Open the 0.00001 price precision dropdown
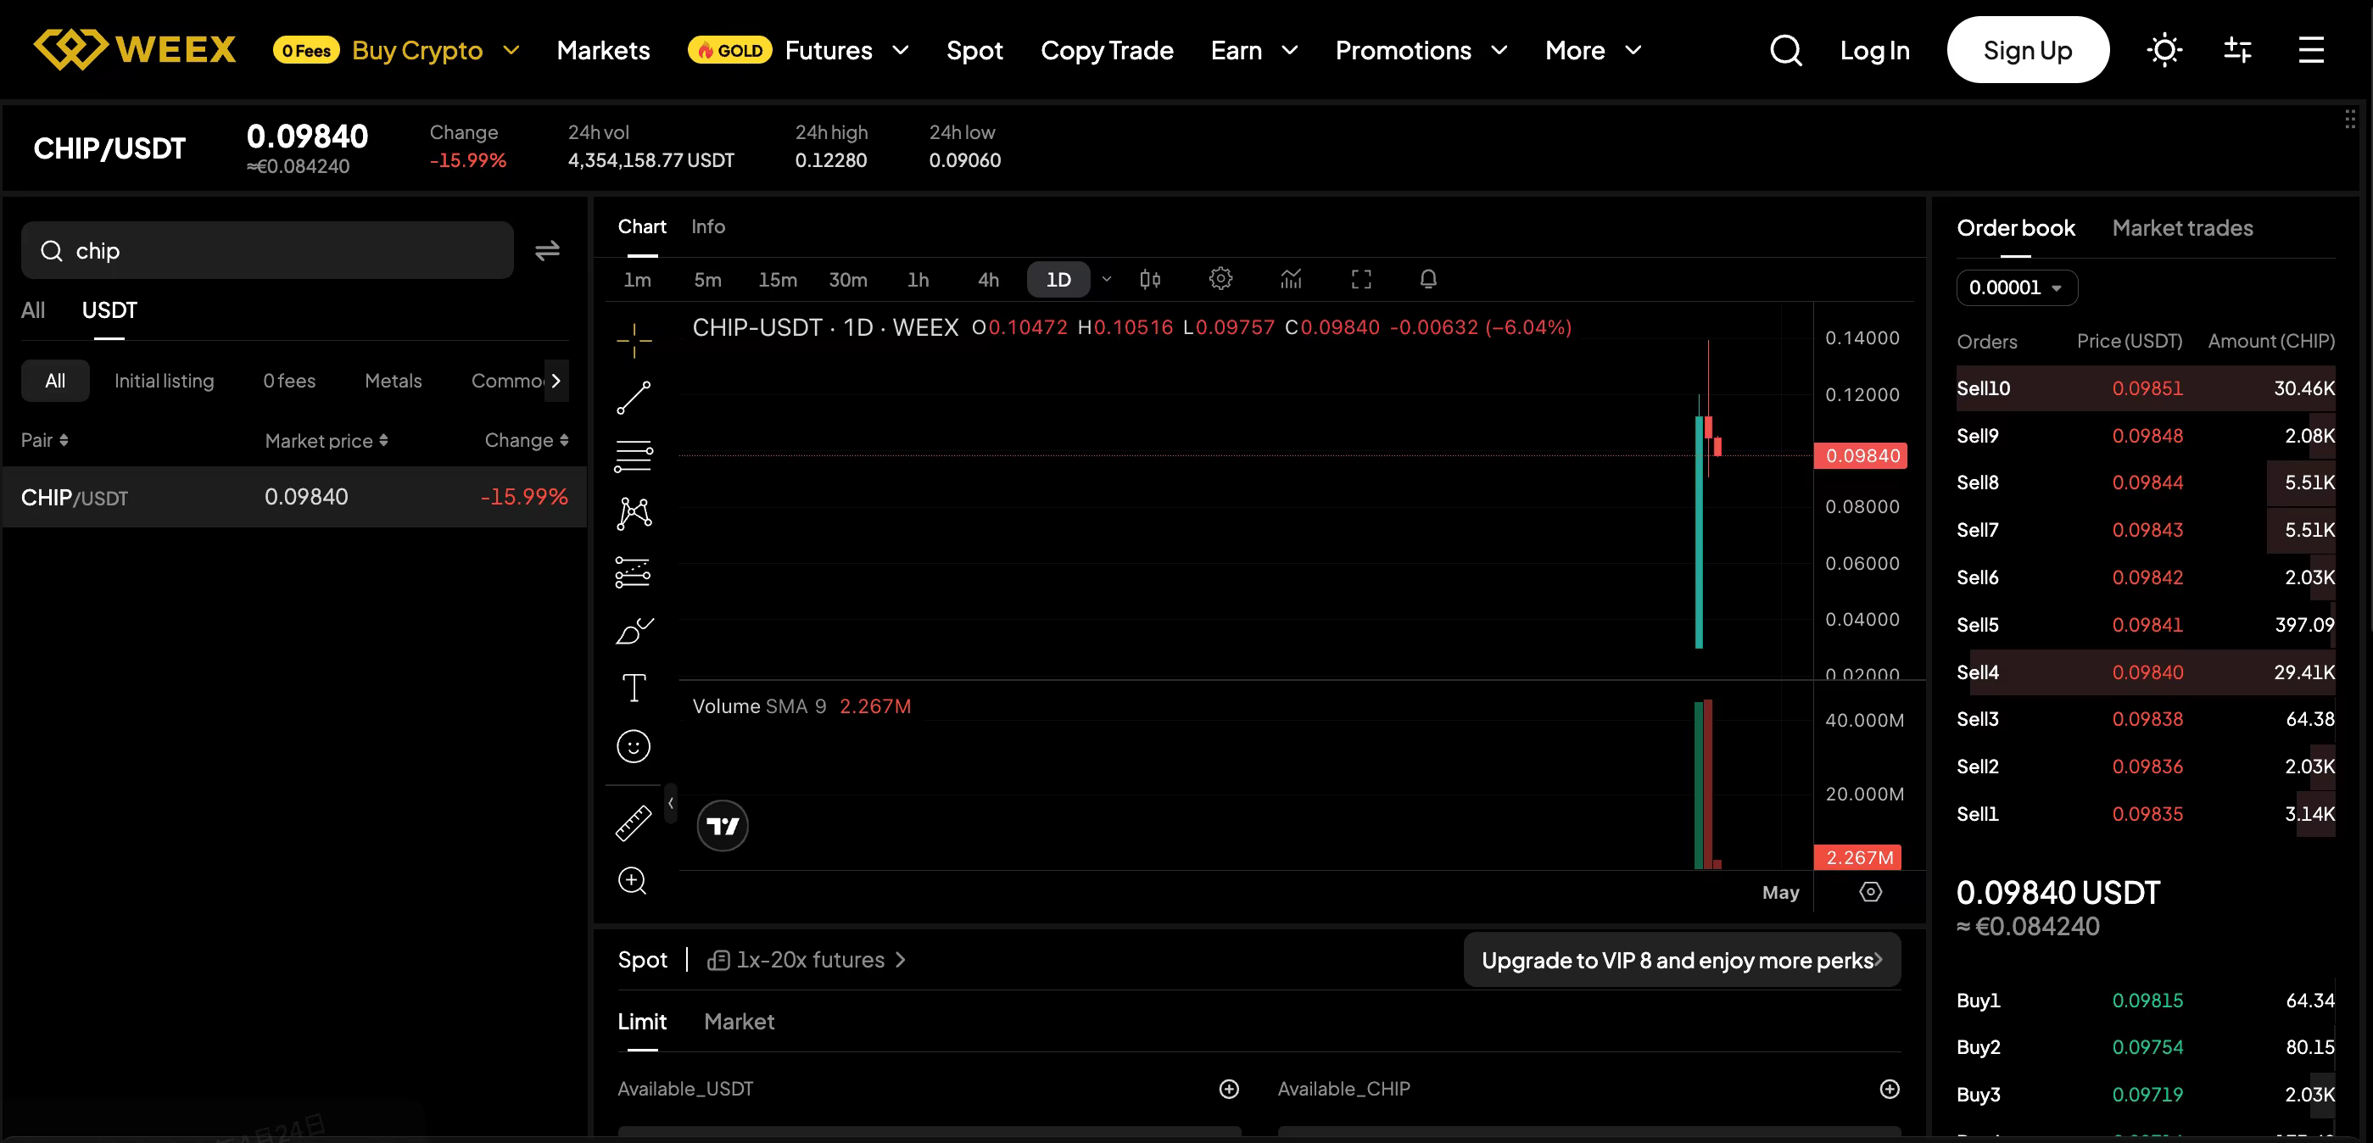The width and height of the screenshot is (2373, 1143). tap(2017, 287)
